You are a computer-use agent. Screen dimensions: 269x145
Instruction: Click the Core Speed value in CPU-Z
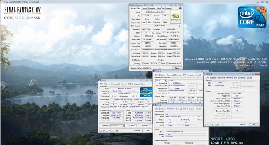click(117, 113)
